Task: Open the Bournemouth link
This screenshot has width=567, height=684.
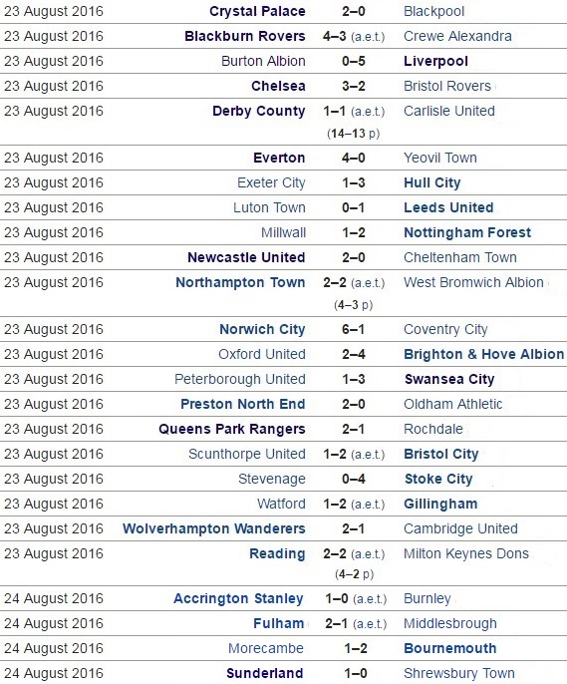Action: [x=449, y=648]
